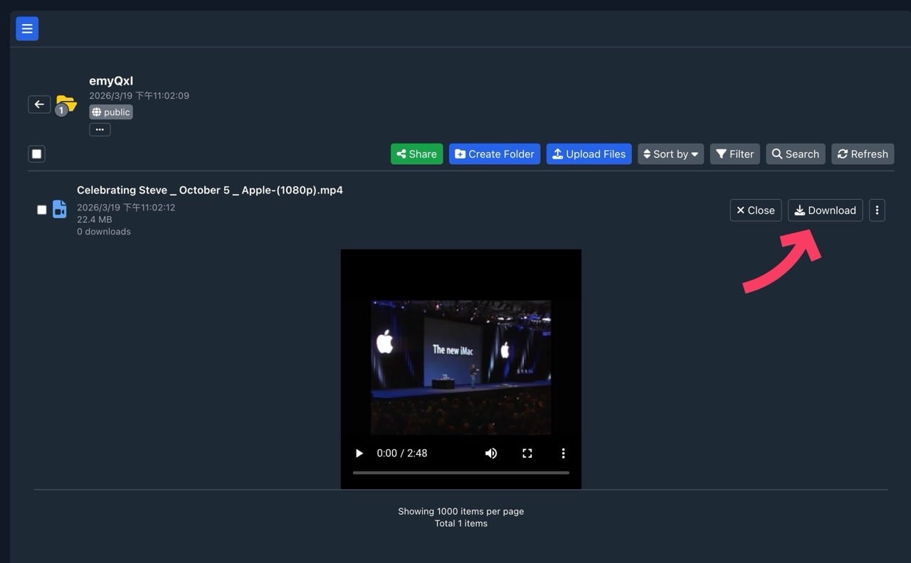Screen dimensions: 911x563
Task: Play the video
Action: click(x=359, y=454)
